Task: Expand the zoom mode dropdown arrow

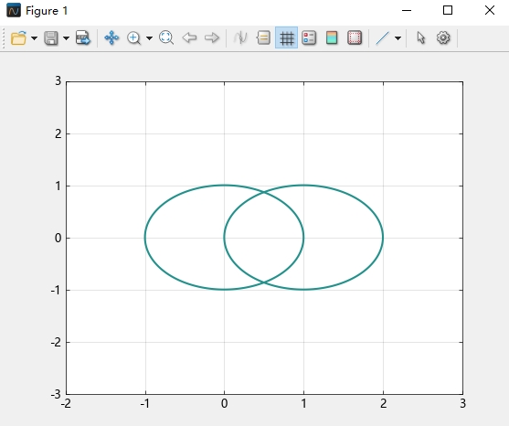Action: [x=149, y=38]
